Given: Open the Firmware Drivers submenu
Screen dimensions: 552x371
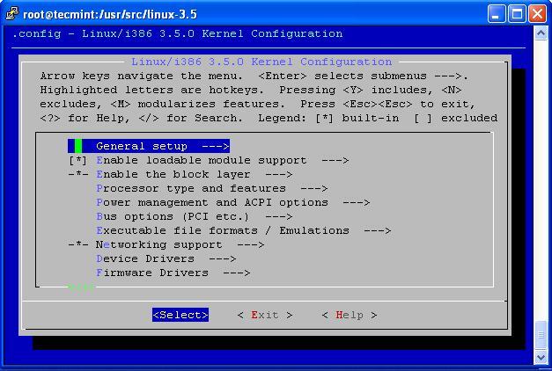Looking at the screenshot, I should pyautogui.click(x=173, y=273).
